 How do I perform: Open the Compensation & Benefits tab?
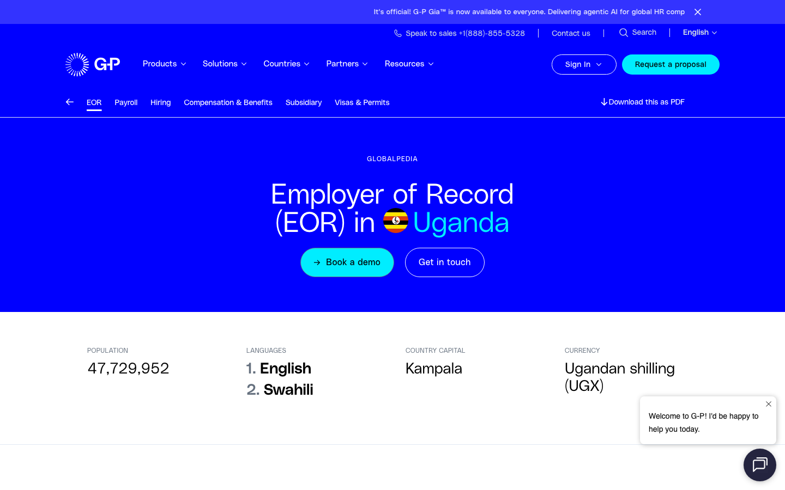228,102
